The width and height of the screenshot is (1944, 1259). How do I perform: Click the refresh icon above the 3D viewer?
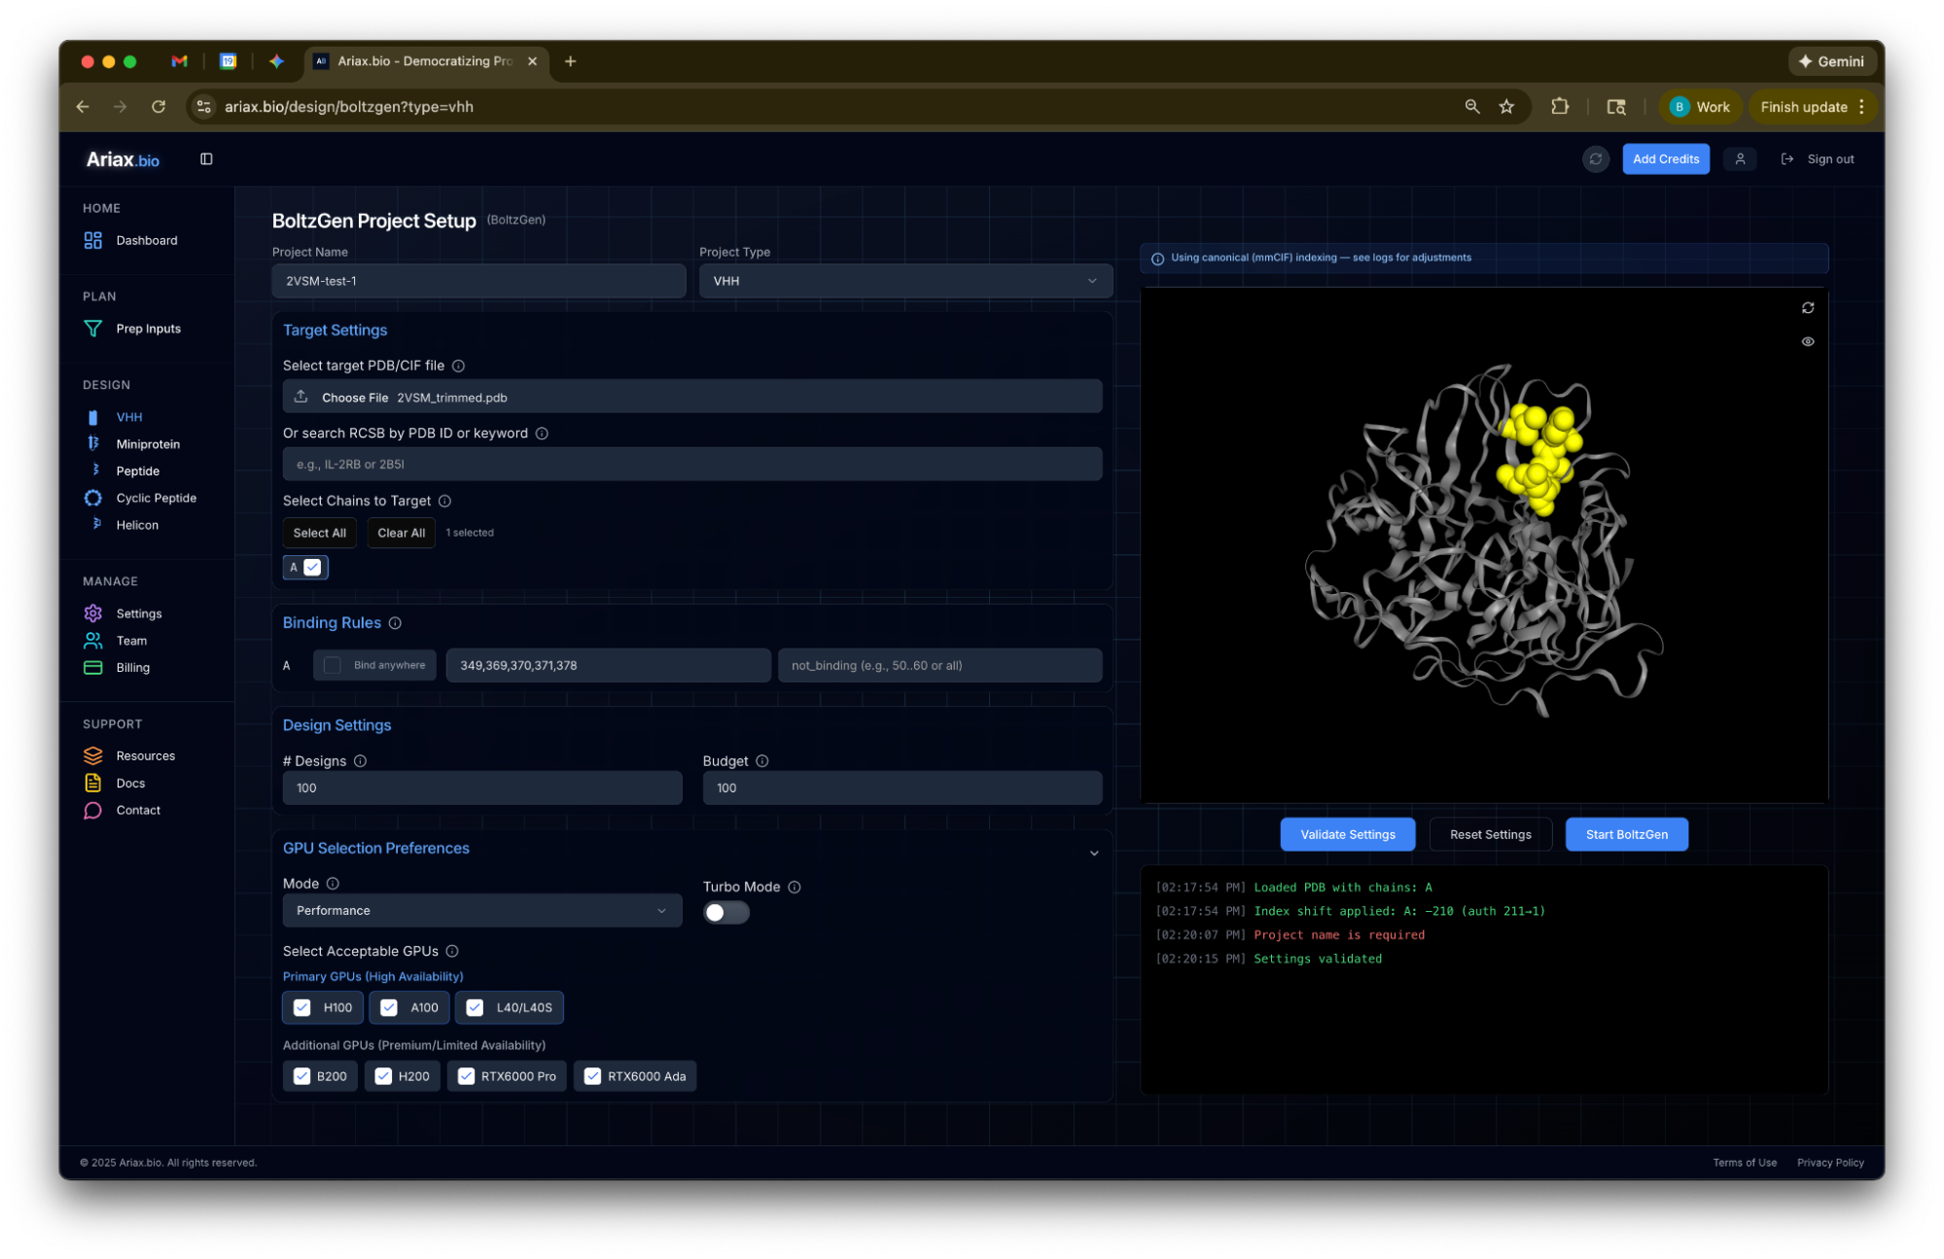coord(1807,308)
